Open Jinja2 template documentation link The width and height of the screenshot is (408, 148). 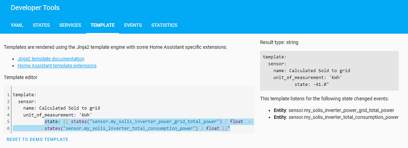pos(51,59)
